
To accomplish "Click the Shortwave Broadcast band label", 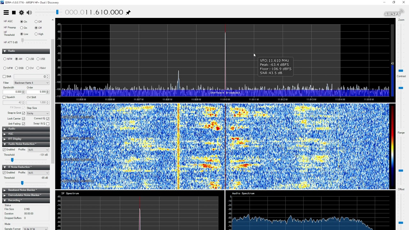I will point(225,93).
